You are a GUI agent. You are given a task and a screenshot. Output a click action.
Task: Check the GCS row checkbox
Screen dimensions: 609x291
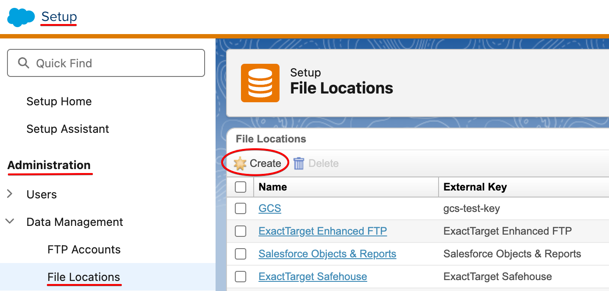pos(241,208)
